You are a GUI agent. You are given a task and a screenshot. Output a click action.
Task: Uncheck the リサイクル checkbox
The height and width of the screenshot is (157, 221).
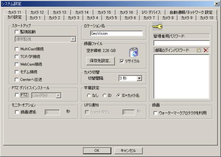pos(122,61)
